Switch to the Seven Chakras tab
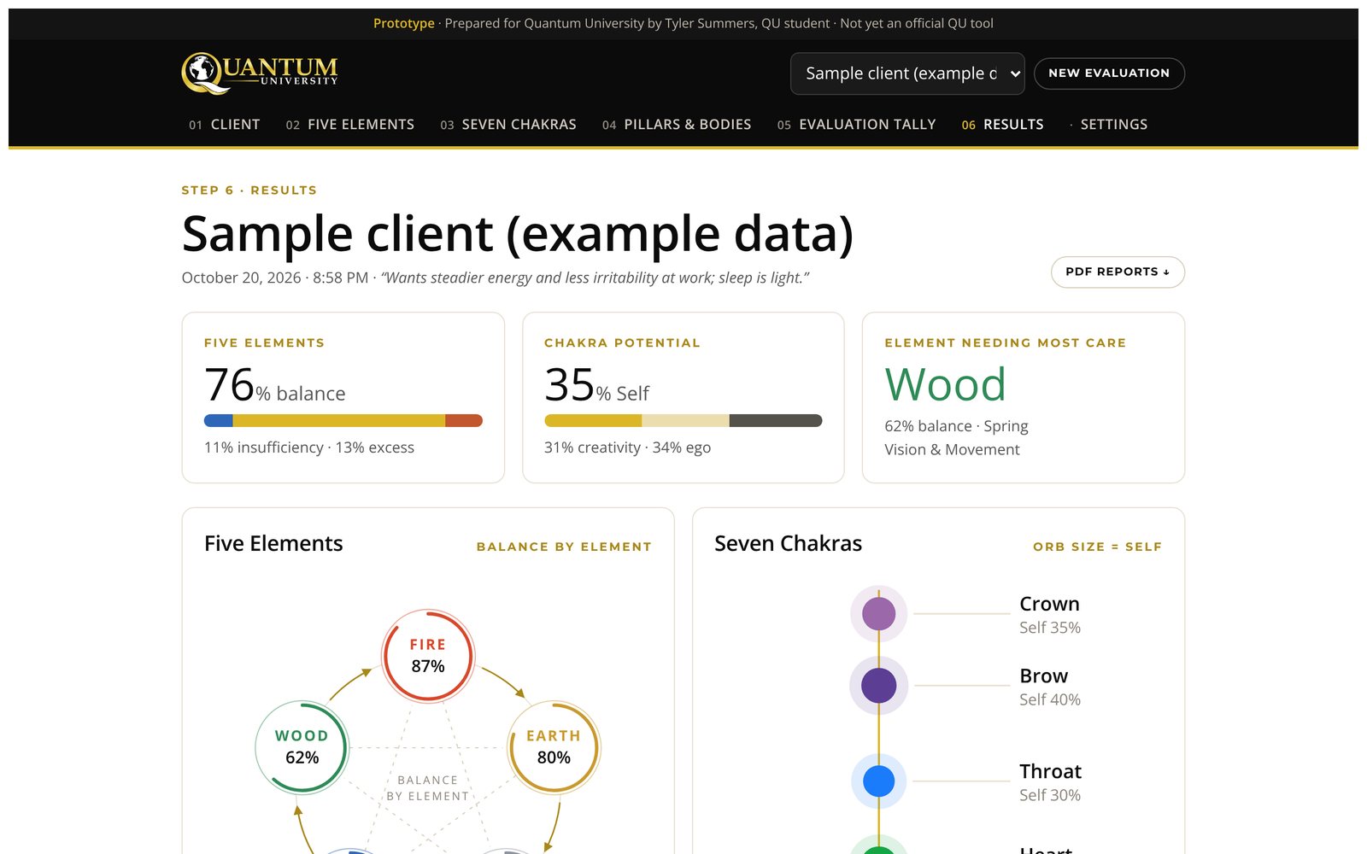The width and height of the screenshot is (1367, 854). click(x=508, y=125)
